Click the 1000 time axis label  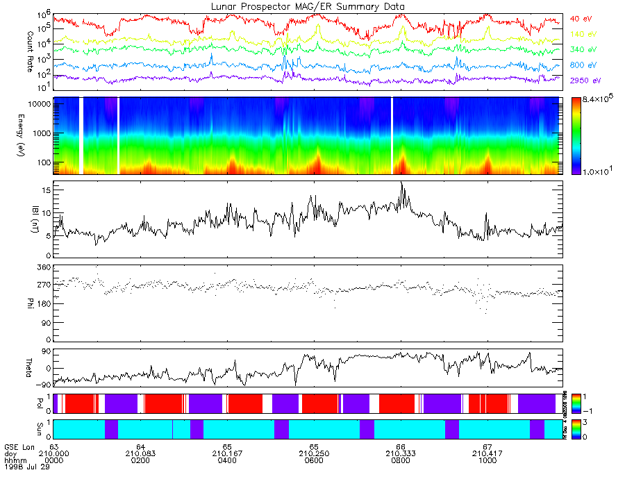(487, 460)
